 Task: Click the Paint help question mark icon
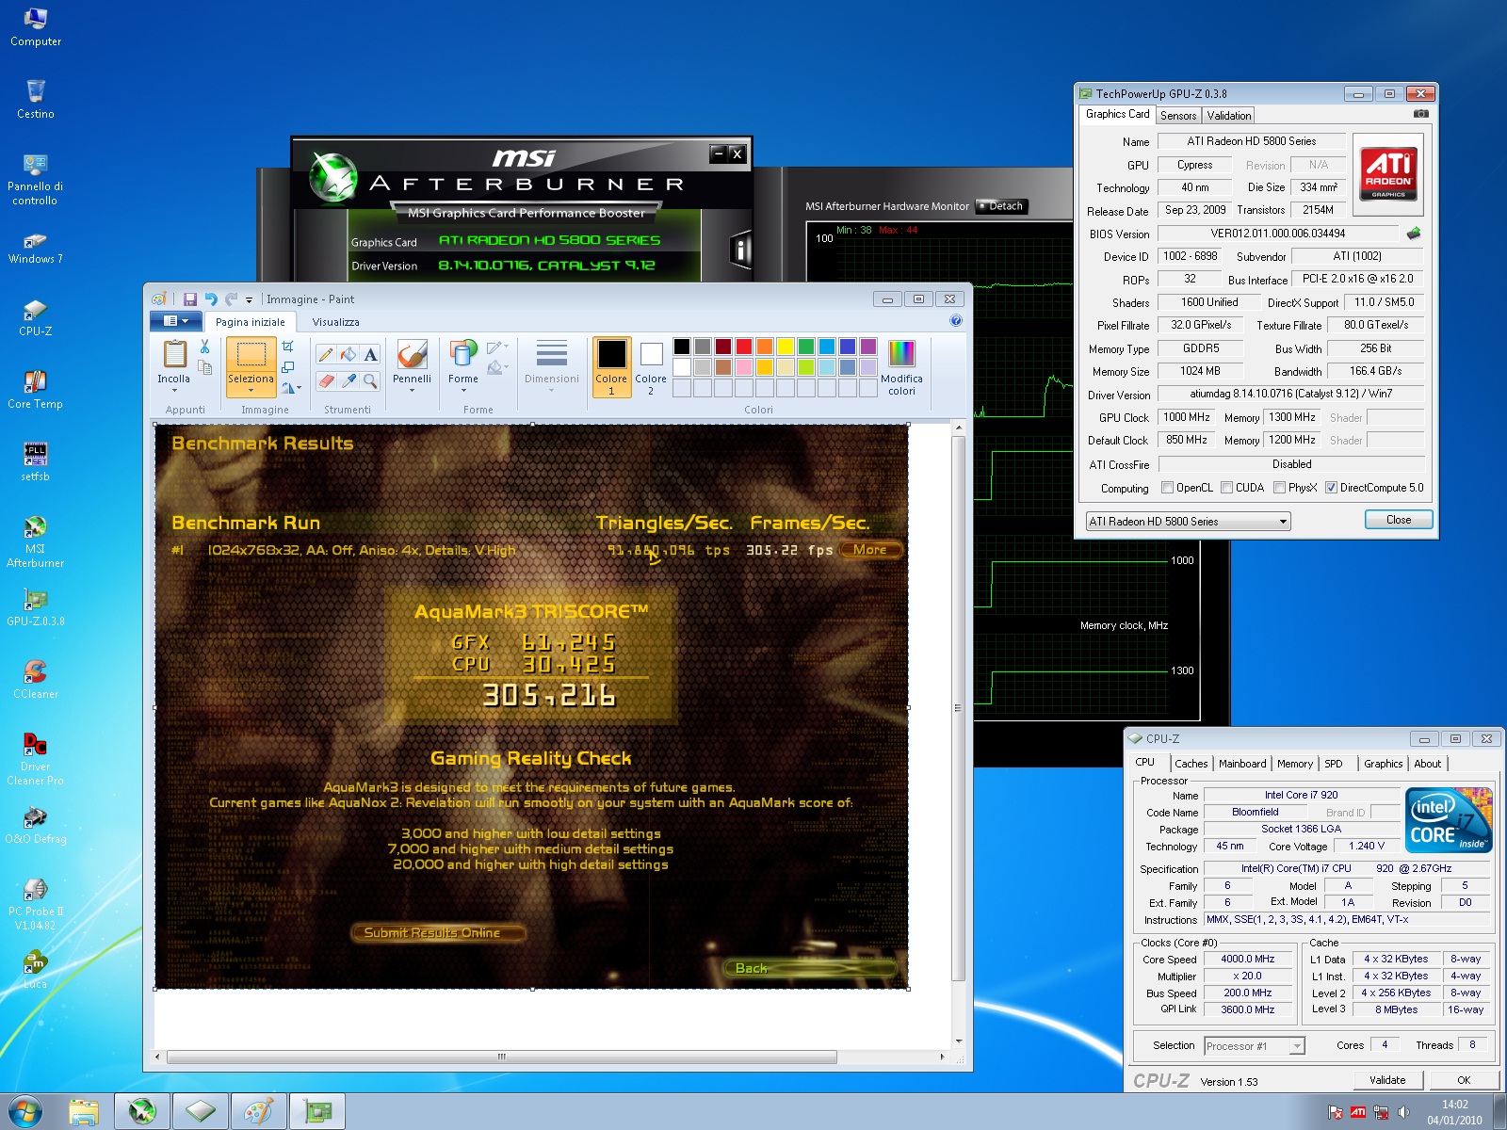tap(956, 321)
